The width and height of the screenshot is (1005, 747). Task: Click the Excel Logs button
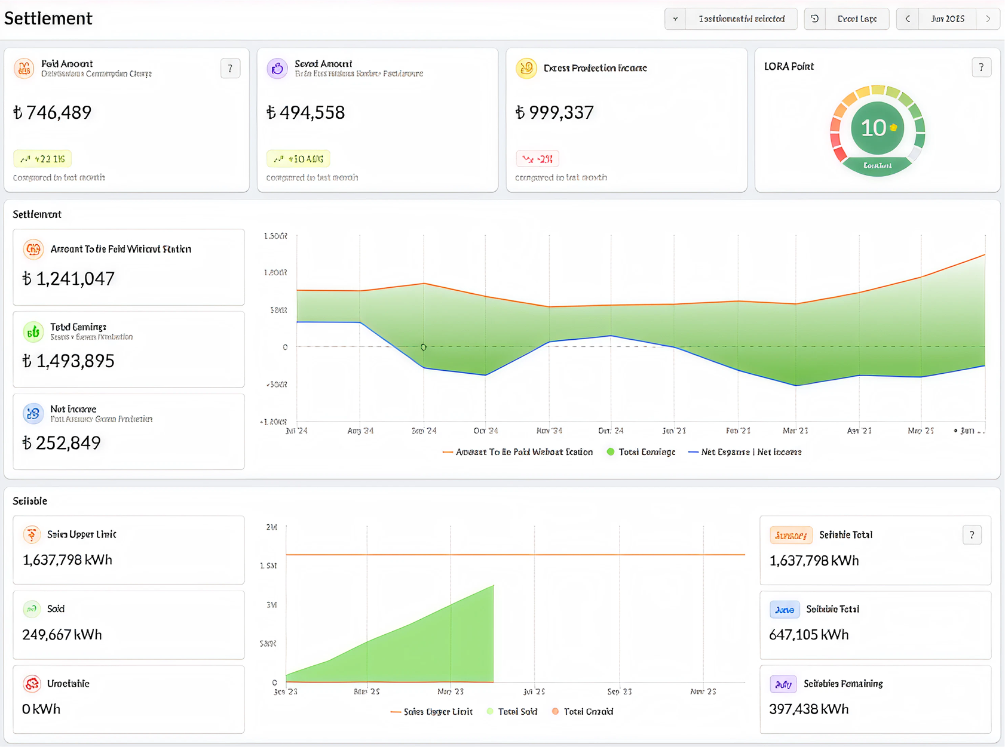(857, 19)
